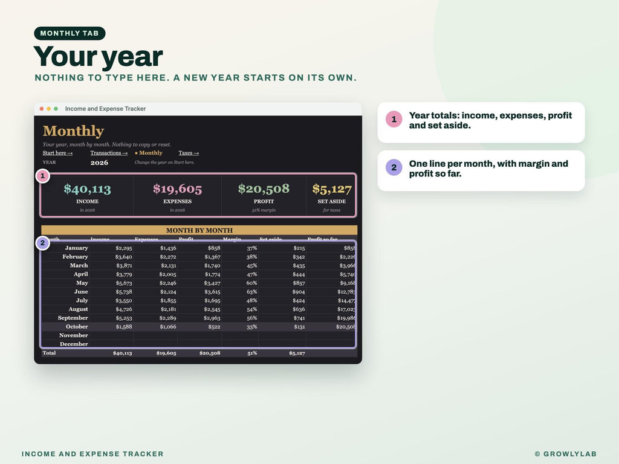Image resolution: width=619 pixels, height=464 pixels.
Task: Click July income cell $3,550
Action: (x=124, y=301)
